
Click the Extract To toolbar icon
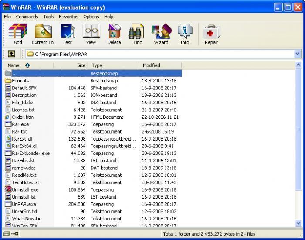click(43, 34)
